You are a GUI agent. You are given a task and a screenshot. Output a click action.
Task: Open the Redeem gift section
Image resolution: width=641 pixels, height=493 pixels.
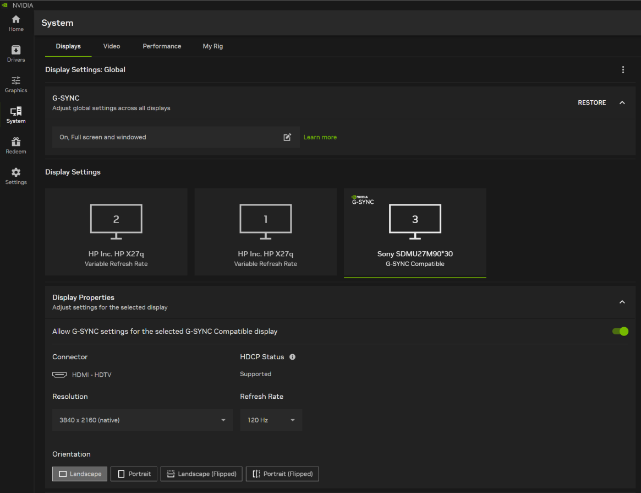[x=16, y=146]
